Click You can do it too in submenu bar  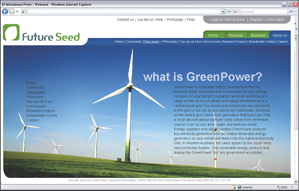190,42
